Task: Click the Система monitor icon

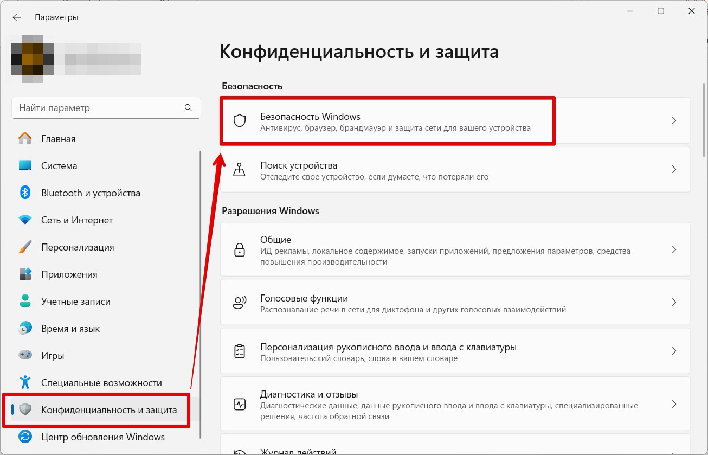Action: (25, 166)
